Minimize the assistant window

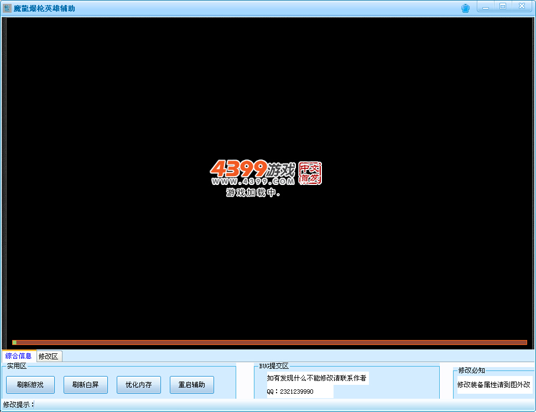coord(486,7)
